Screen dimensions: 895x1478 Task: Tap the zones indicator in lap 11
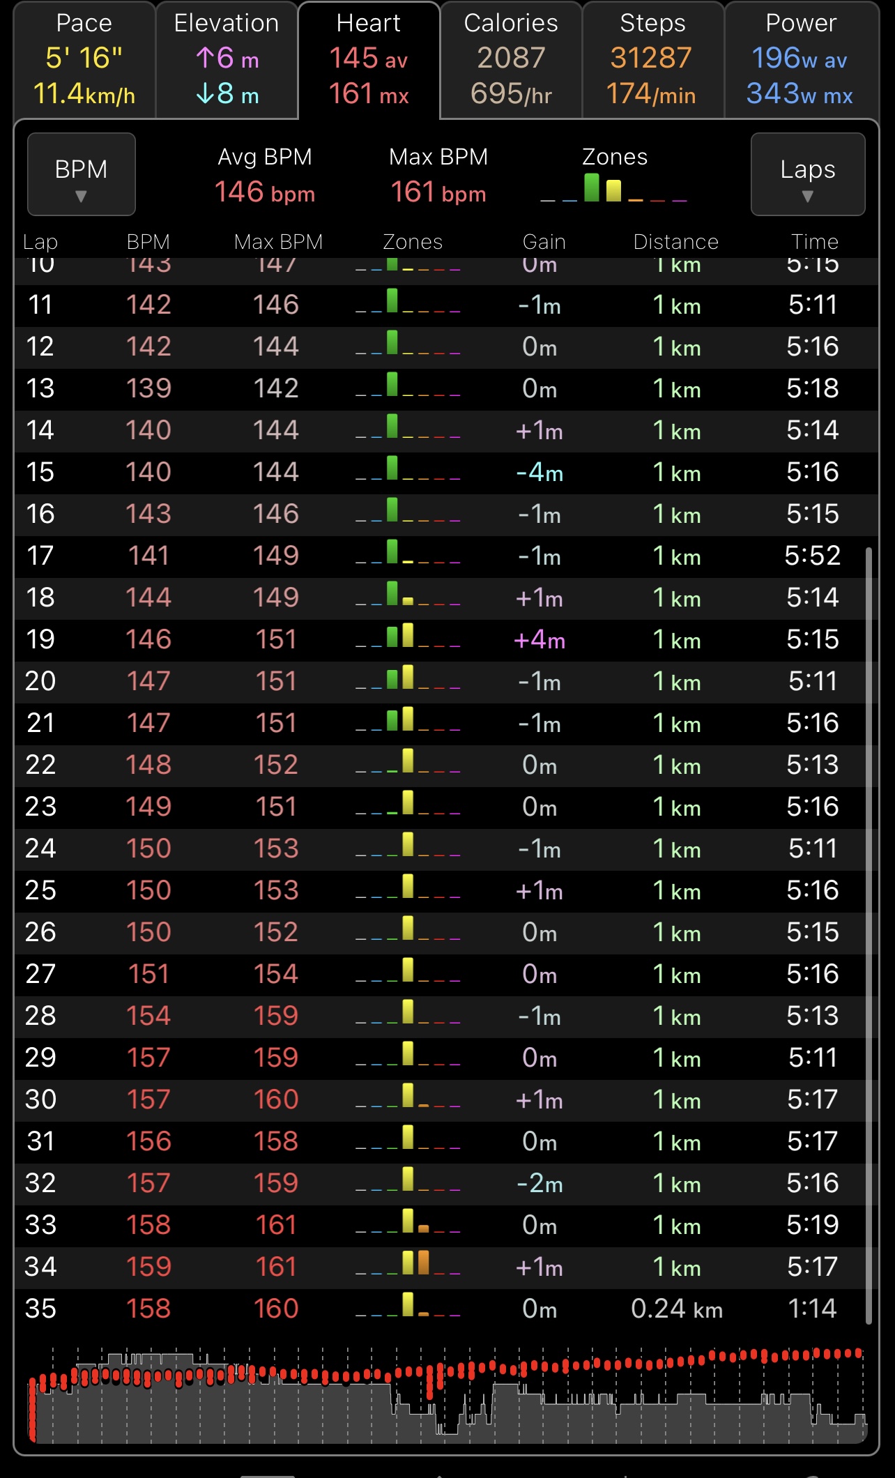tap(408, 304)
